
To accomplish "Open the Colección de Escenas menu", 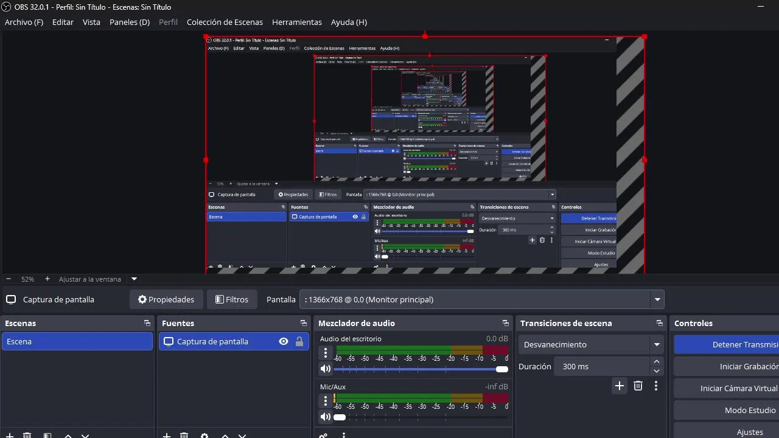I will pyautogui.click(x=225, y=22).
